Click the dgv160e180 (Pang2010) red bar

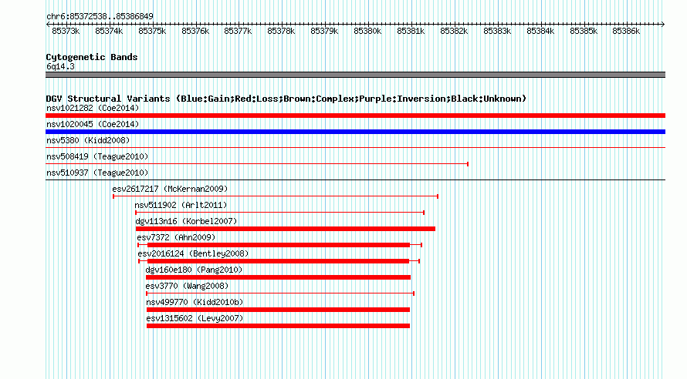(278, 277)
